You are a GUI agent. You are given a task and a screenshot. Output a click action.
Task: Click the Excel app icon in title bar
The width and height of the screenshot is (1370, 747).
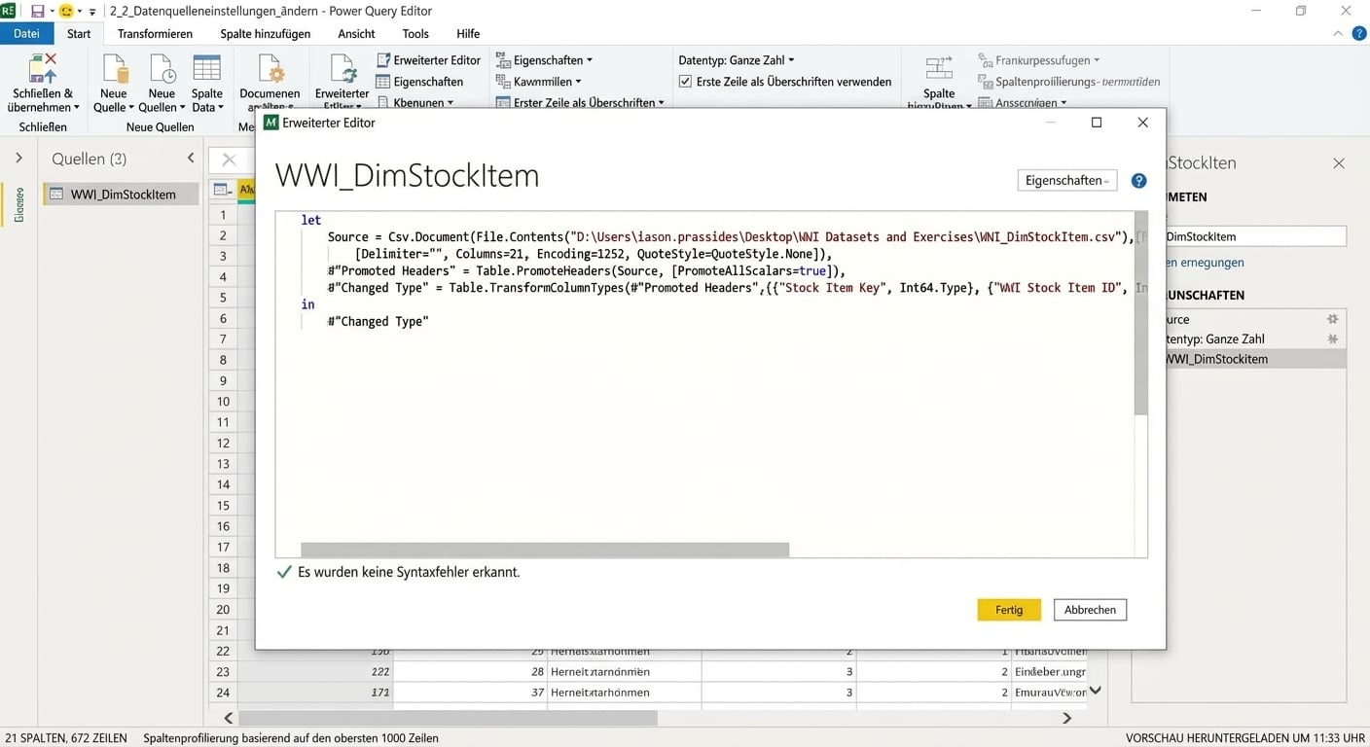tap(9, 11)
